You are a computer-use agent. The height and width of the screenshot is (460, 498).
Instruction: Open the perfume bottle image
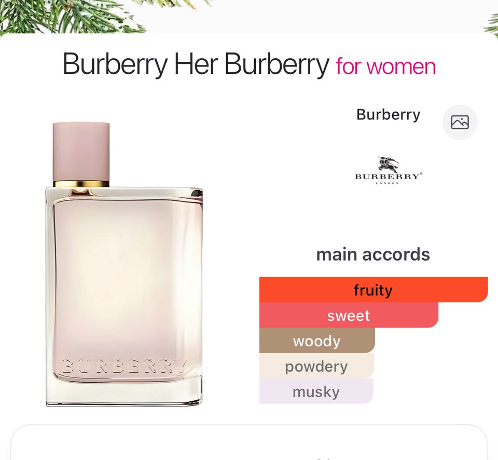tap(124, 264)
